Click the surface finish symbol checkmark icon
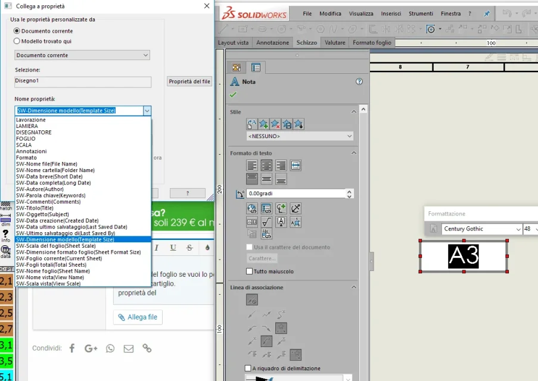This screenshot has width=538, height=381. click(x=266, y=222)
